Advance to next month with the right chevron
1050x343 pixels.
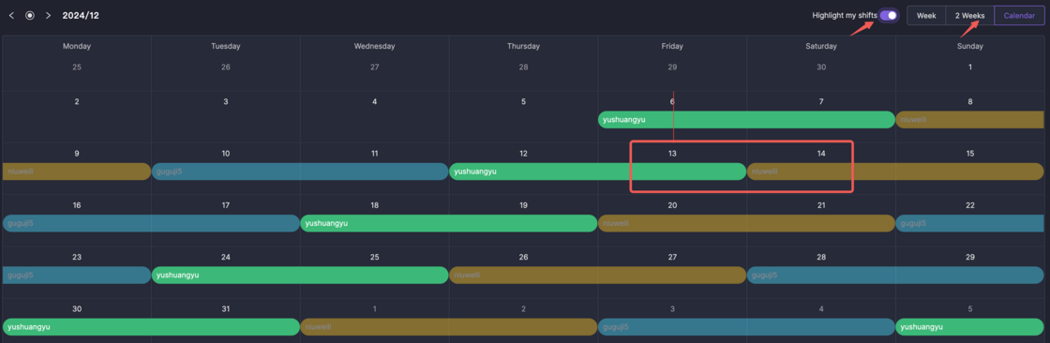(x=48, y=15)
